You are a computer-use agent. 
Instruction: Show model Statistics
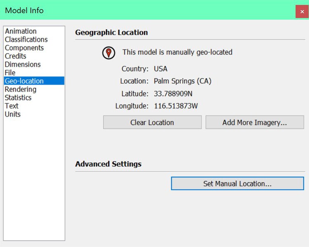pyautogui.click(x=18, y=98)
